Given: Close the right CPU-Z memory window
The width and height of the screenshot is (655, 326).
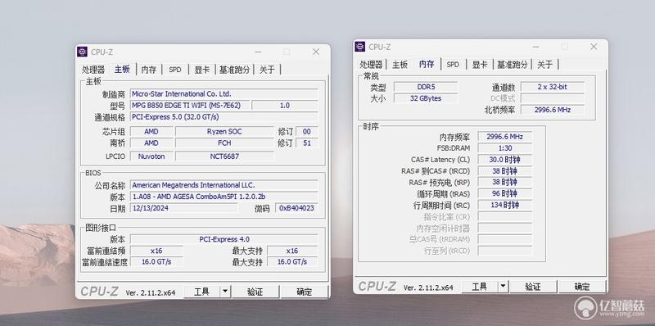Looking at the screenshot, I should click(594, 47).
